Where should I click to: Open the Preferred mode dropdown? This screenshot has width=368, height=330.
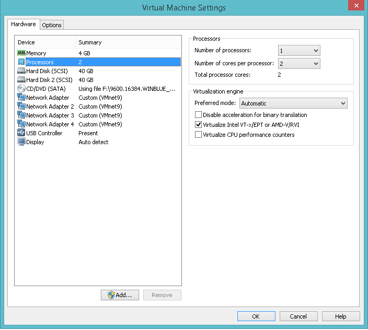(x=293, y=103)
